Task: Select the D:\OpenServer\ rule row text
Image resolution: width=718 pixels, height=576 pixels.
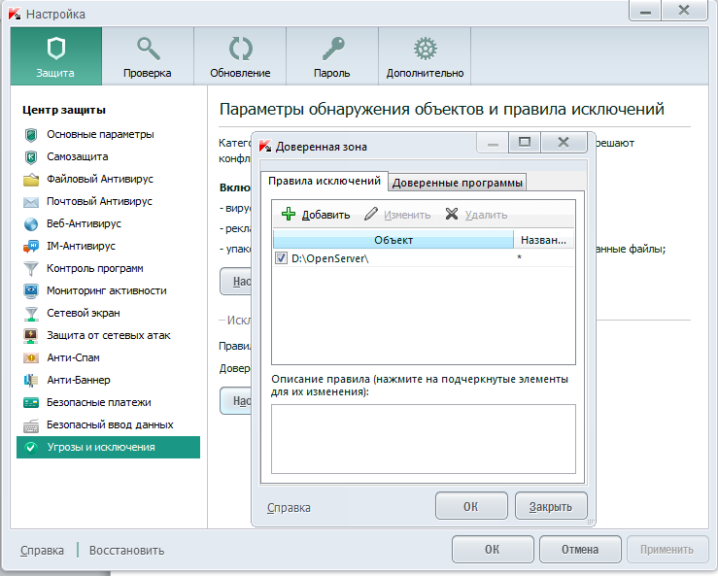Action: tap(329, 258)
